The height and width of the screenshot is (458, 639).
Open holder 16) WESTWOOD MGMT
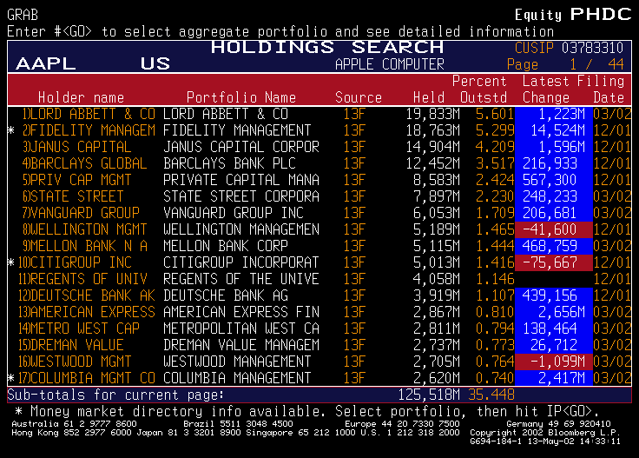tap(75, 362)
